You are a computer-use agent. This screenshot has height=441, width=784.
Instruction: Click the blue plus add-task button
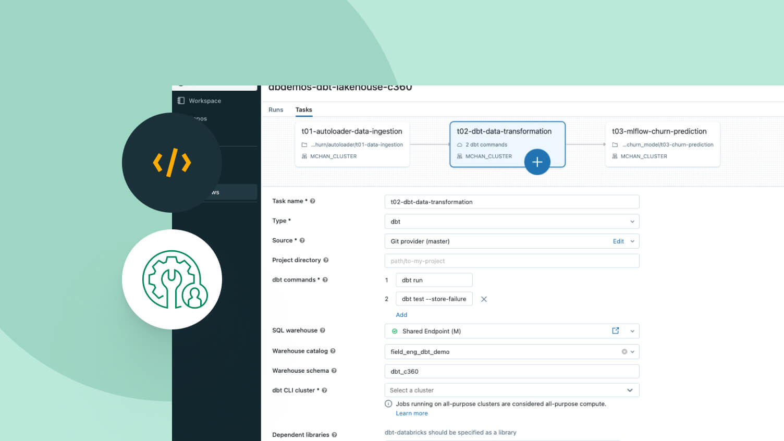coord(537,162)
